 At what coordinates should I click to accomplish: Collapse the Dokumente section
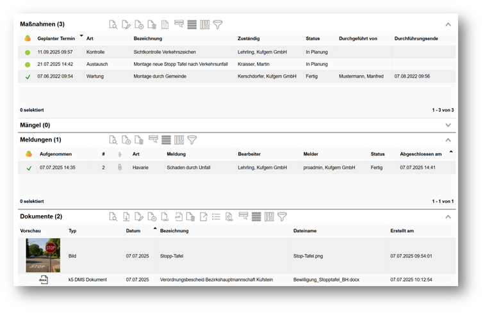448,217
